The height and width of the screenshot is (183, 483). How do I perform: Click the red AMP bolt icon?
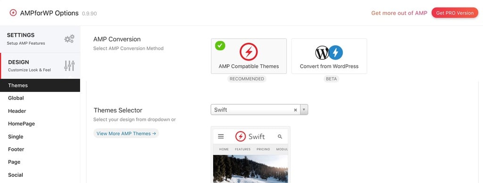click(249, 52)
